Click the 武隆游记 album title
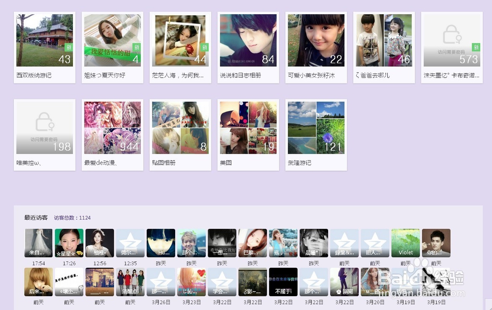Screen dimensions: 492x310 point(300,163)
